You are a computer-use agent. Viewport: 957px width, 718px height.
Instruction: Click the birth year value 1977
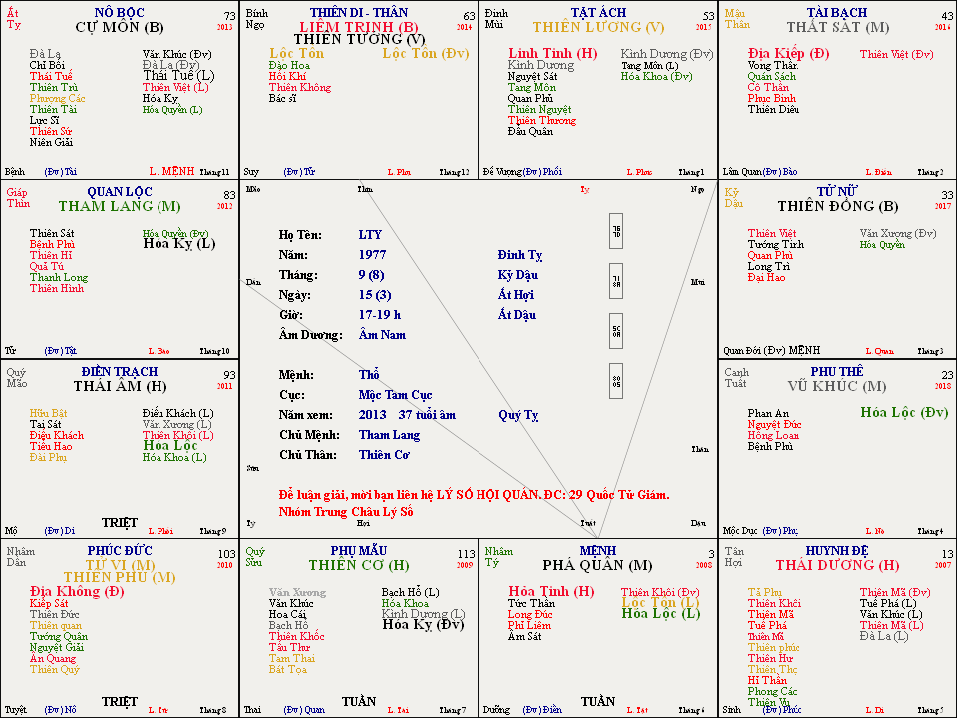point(373,255)
